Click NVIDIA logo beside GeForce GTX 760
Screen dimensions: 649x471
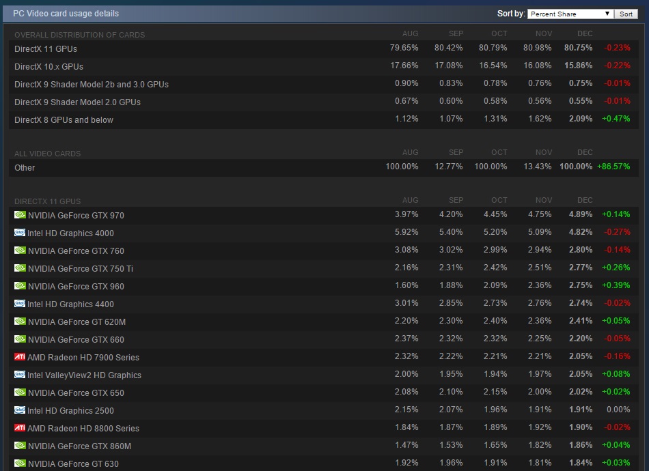click(x=20, y=251)
